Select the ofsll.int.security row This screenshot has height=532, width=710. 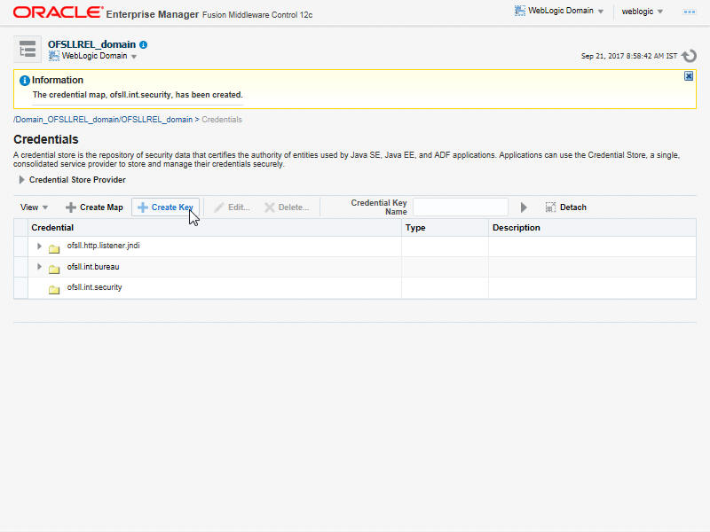click(355, 287)
